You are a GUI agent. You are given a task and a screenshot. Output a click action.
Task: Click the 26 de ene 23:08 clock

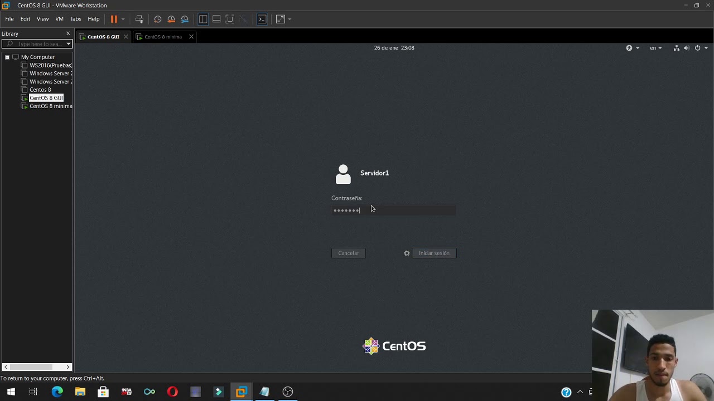coord(394,48)
